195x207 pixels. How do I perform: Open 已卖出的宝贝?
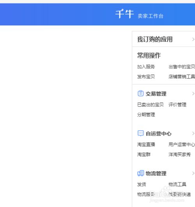[x=151, y=105]
